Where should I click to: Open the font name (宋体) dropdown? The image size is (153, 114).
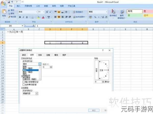(37, 12)
